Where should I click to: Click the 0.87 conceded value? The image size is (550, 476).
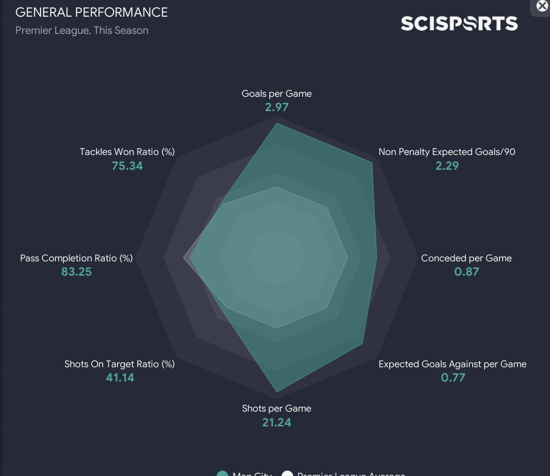click(466, 272)
